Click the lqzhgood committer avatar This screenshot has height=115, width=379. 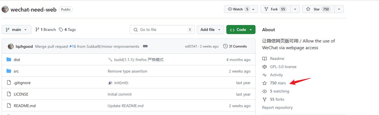point(11,46)
